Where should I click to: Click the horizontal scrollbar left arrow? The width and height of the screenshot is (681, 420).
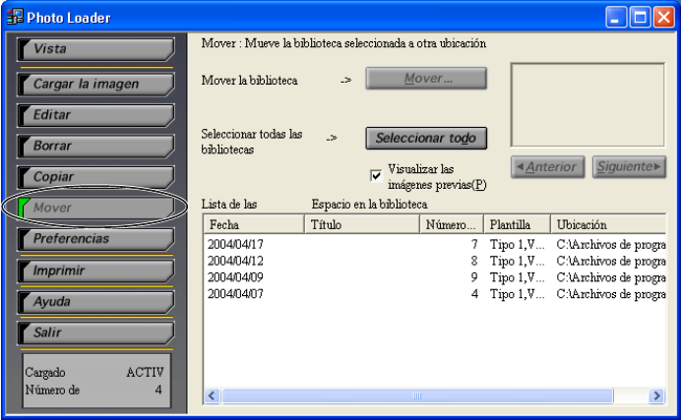click(212, 395)
